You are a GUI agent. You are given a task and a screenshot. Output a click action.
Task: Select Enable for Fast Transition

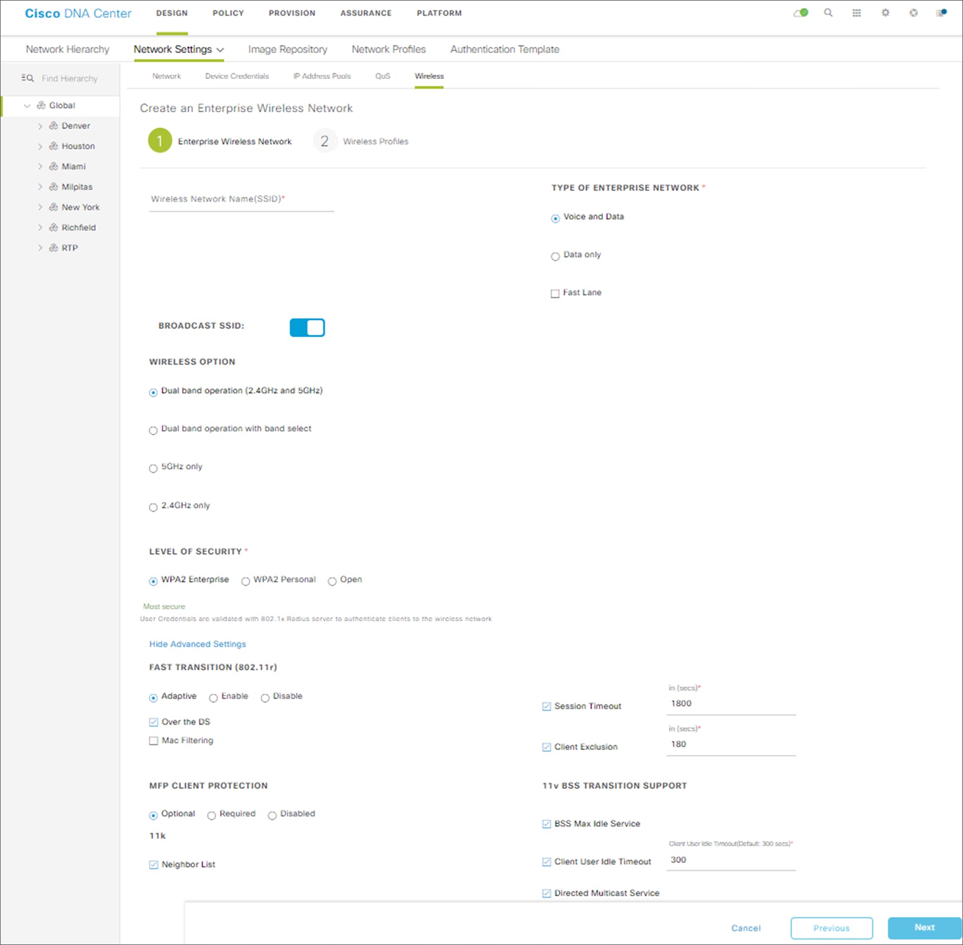[x=213, y=698]
